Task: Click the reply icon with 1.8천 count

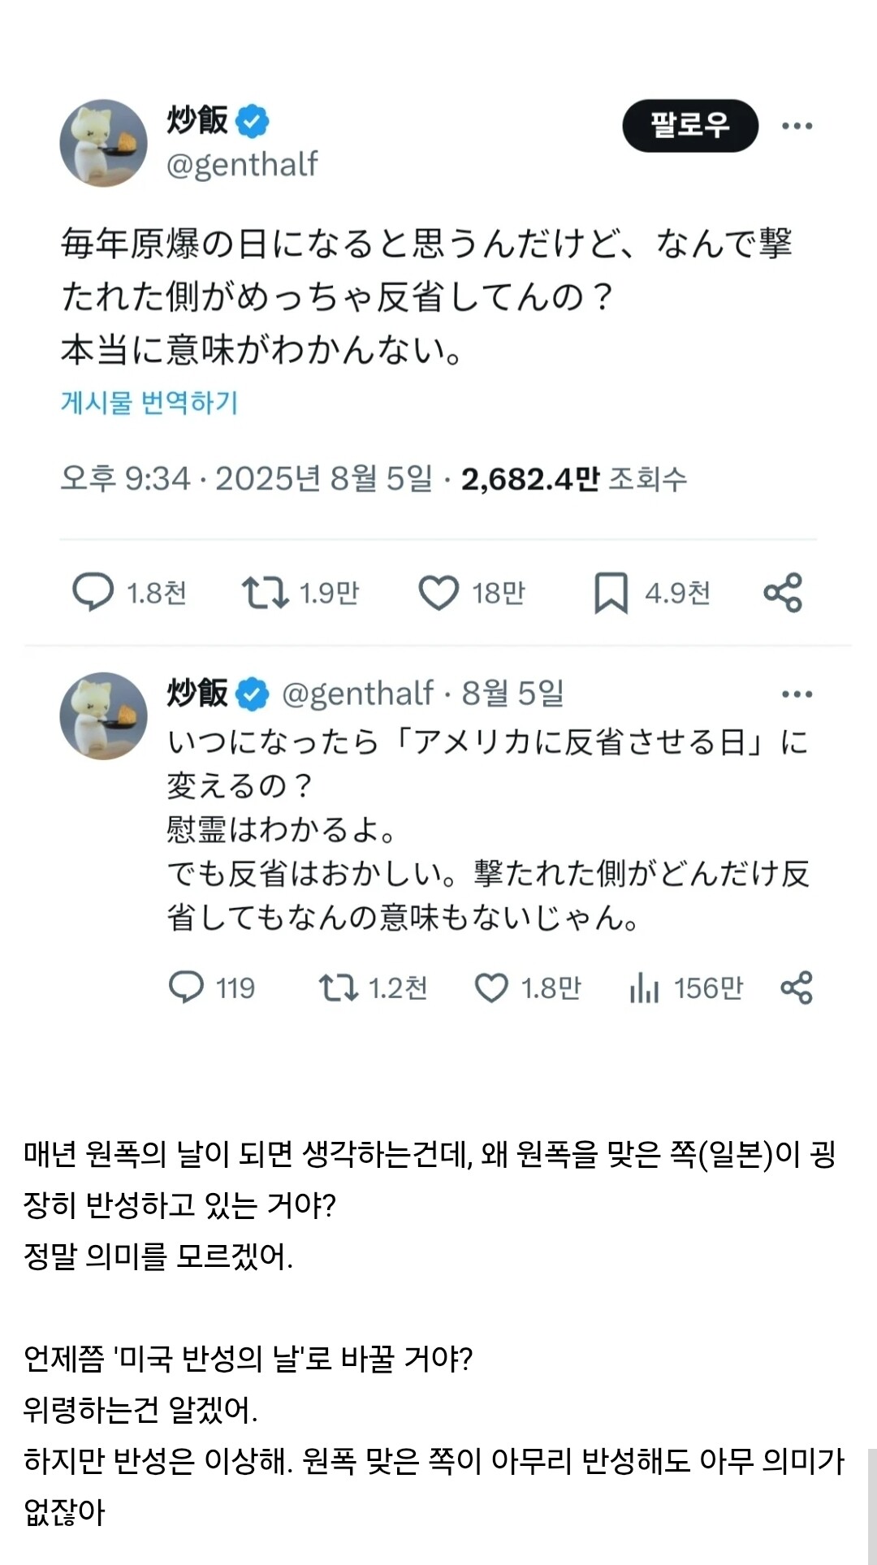Action: pos(93,592)
